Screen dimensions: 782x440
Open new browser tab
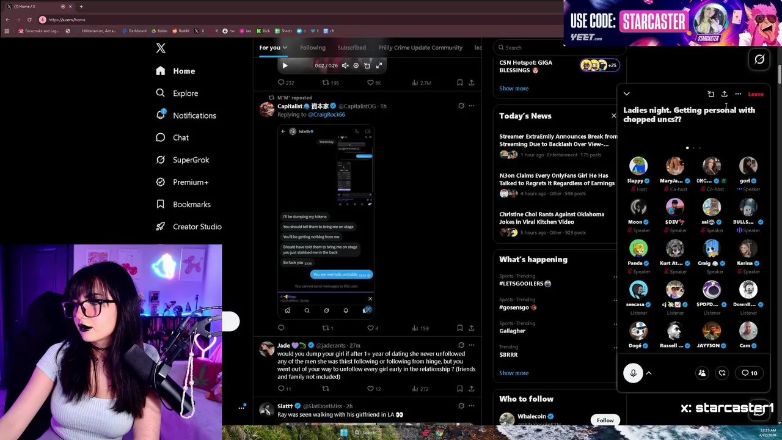click(81, 6)
